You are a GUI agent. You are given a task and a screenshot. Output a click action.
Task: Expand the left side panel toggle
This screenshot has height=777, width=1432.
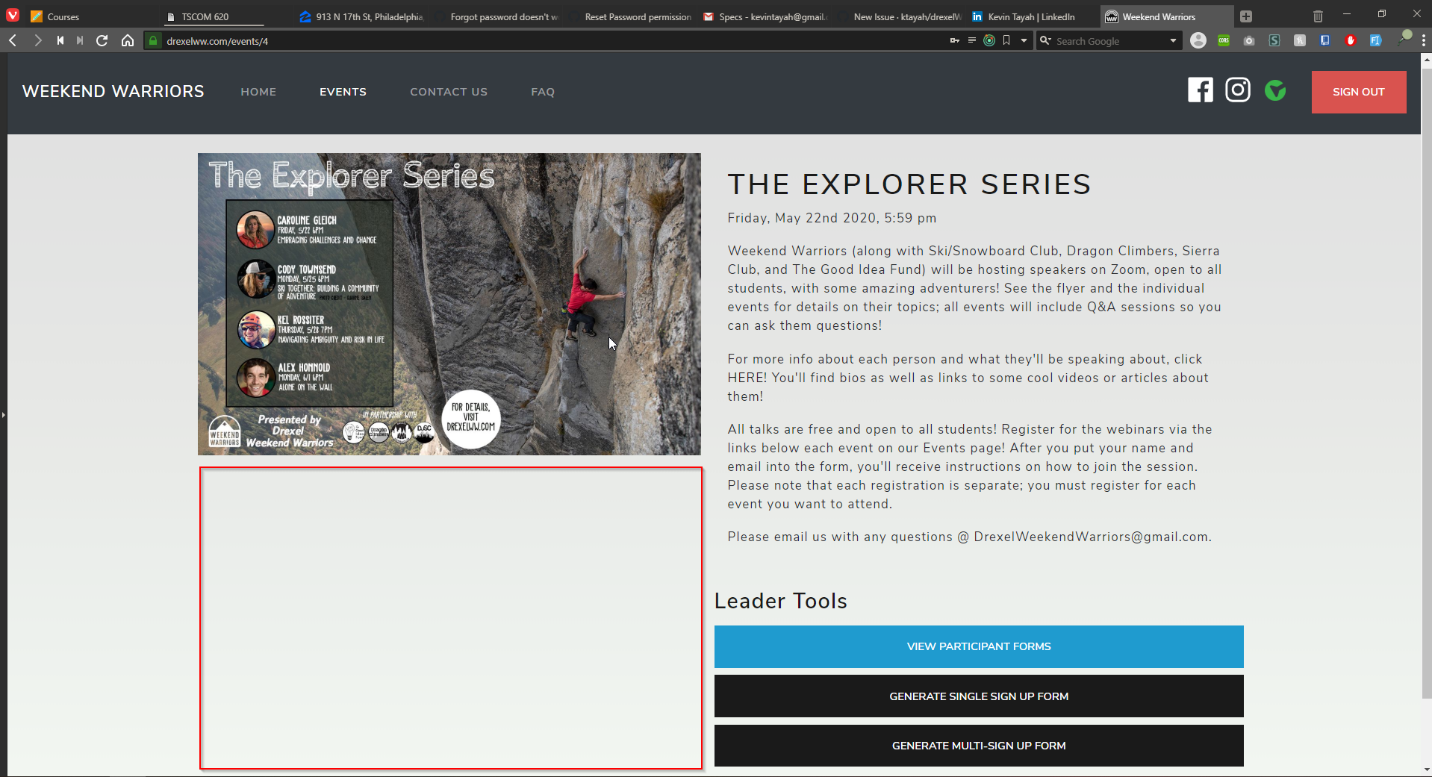coord(3,414)
